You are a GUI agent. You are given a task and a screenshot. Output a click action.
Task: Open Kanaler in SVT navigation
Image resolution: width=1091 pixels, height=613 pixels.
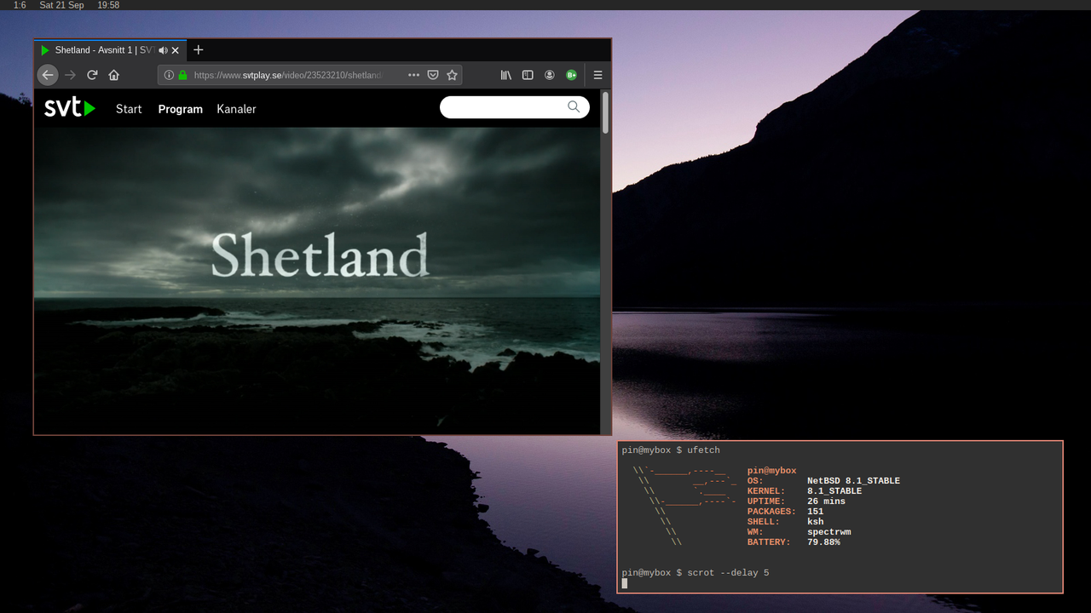coord(236,109)
